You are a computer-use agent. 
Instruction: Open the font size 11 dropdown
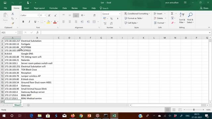click(45, 16)
